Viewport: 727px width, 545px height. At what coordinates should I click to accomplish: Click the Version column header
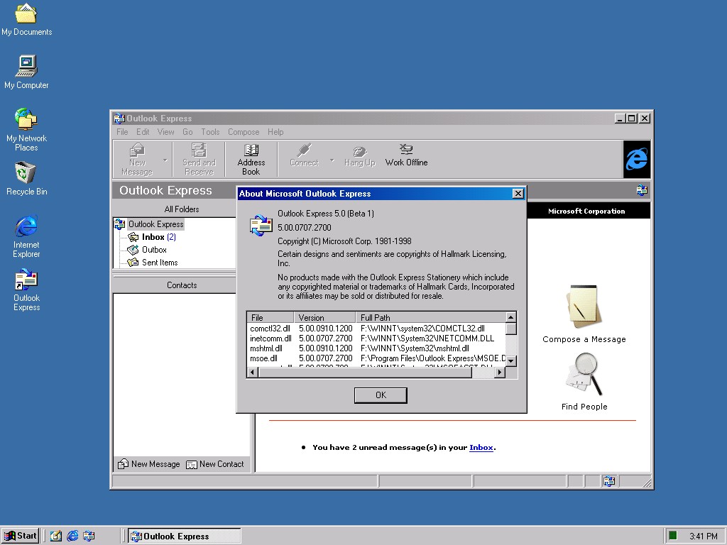324,317
